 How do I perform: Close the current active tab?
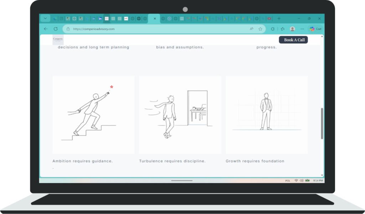pyautogui.click(x=155, y=19)
